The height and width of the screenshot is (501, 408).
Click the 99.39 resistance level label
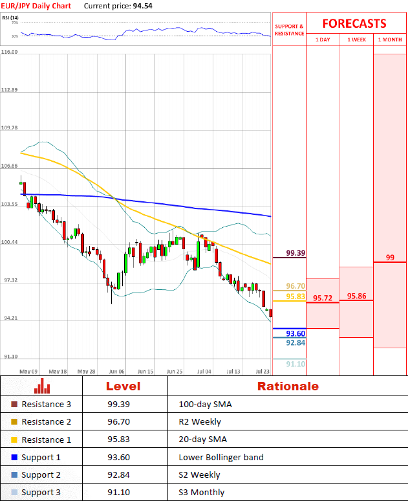295,253
